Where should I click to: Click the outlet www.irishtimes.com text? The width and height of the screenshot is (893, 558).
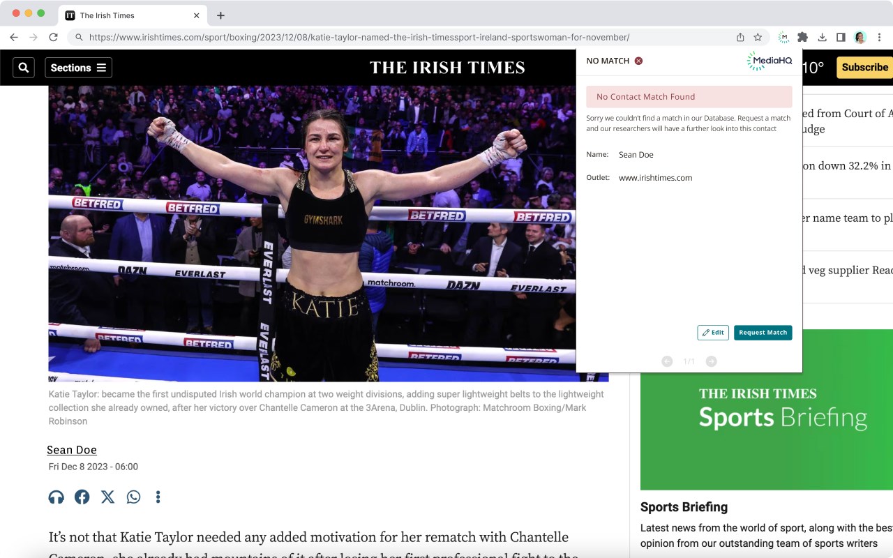click(x=655, y=178)
